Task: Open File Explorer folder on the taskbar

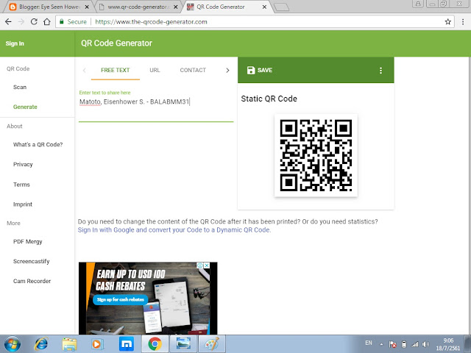Action: pyautogui.click(x=69, y=344)
